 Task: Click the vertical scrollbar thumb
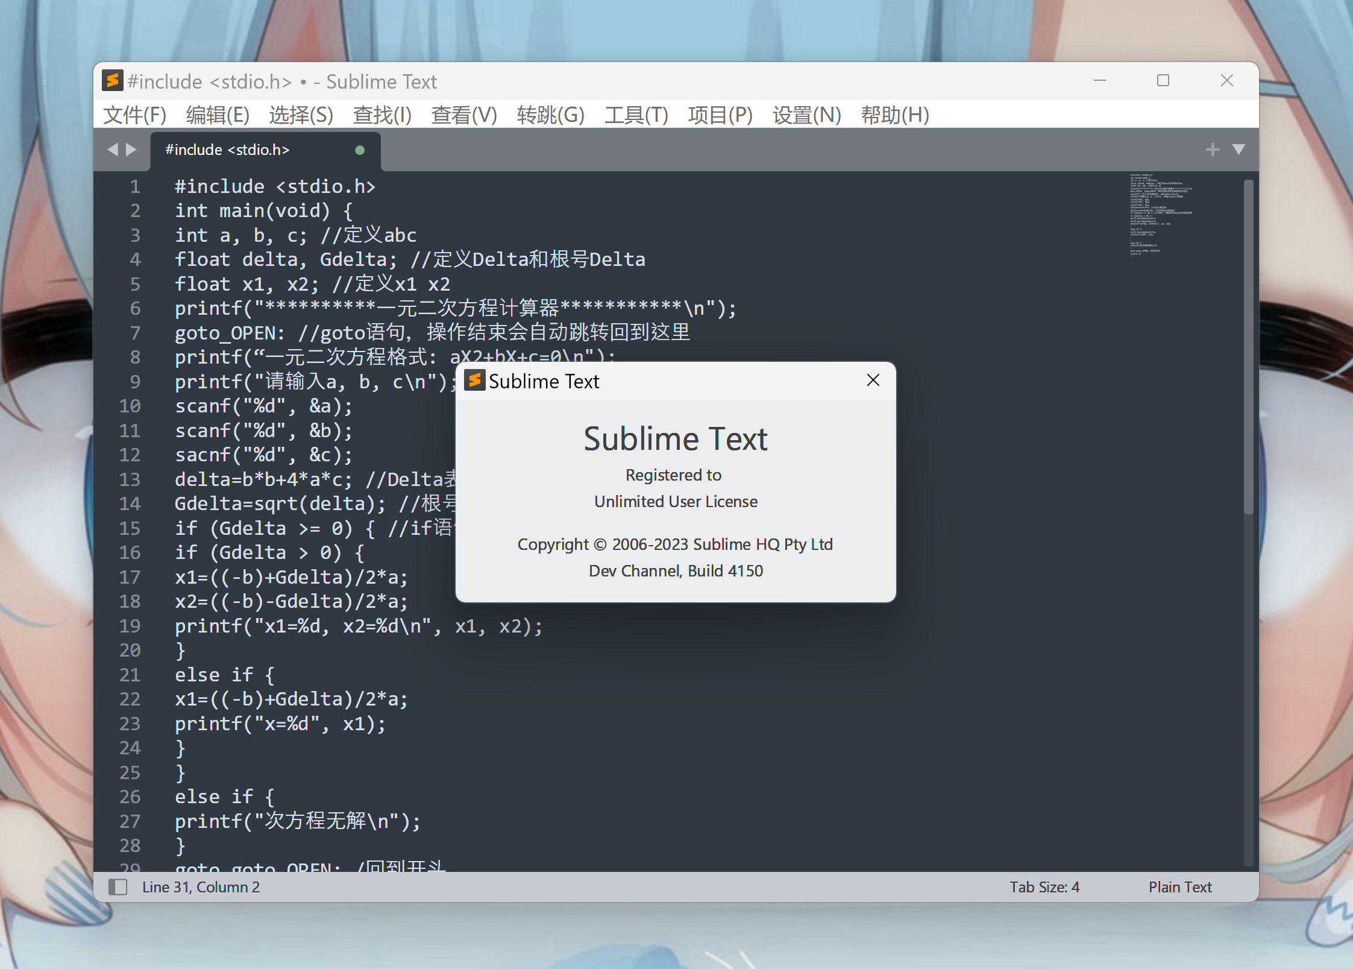pos(1248,347)
